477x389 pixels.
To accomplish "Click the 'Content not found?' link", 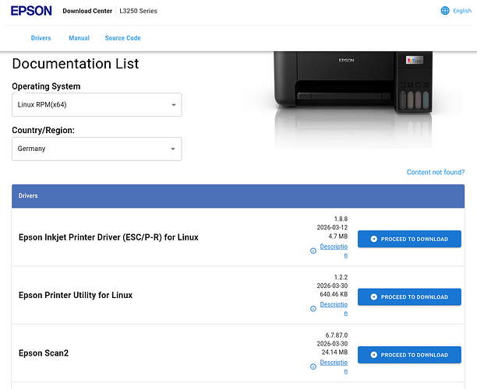I will point(436,172).
